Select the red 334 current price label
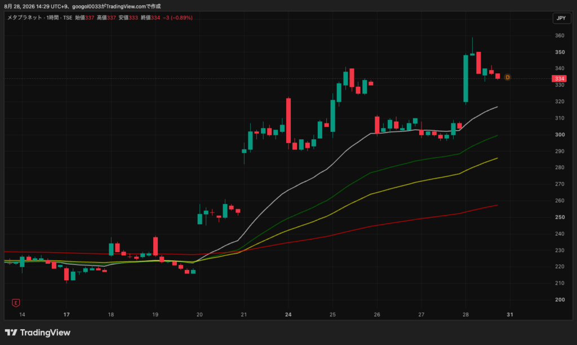This screenshot has height=345, width=577. (560, 78)
